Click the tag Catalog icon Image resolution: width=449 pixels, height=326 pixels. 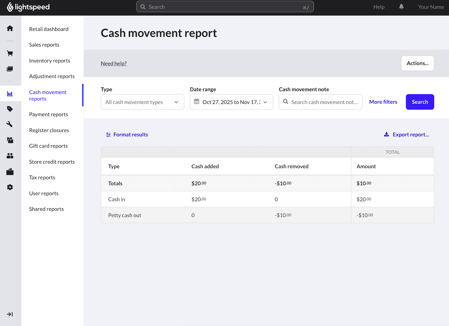[10, 109]
